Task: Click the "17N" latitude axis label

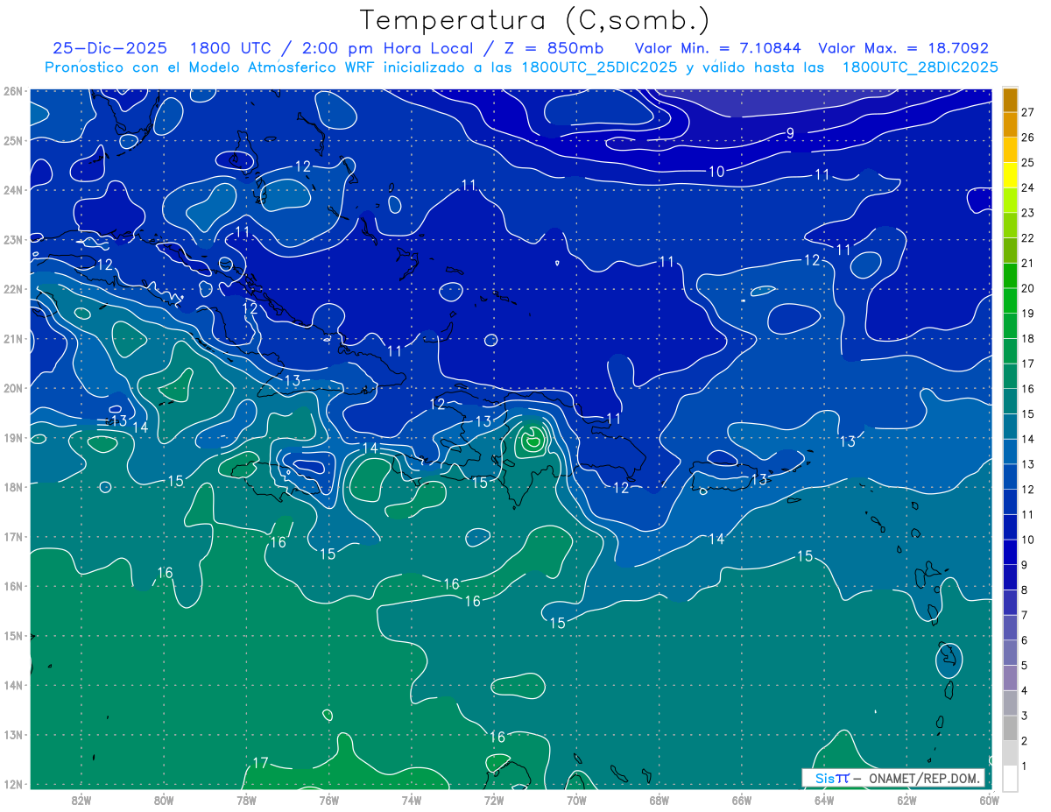Action: point(14,536)
